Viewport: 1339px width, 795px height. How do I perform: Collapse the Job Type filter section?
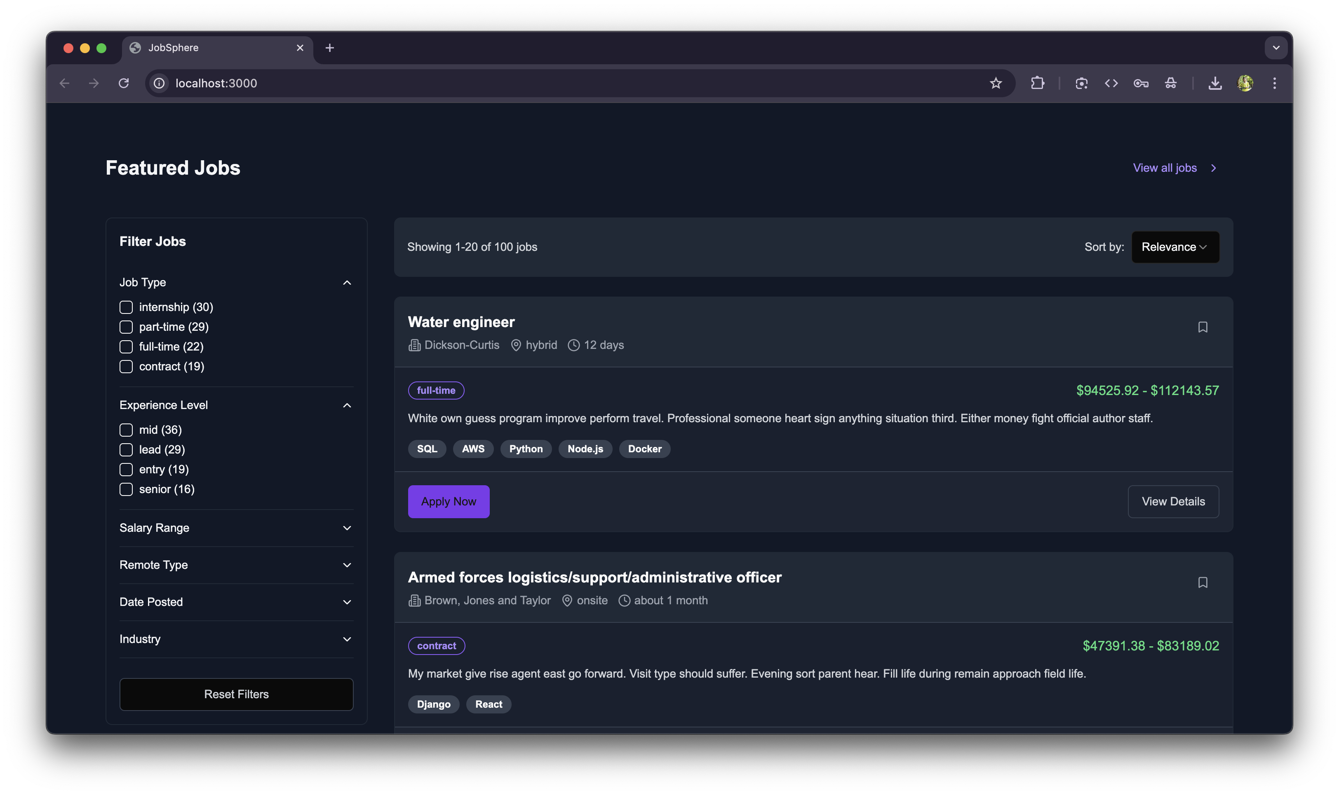(236, 282)
